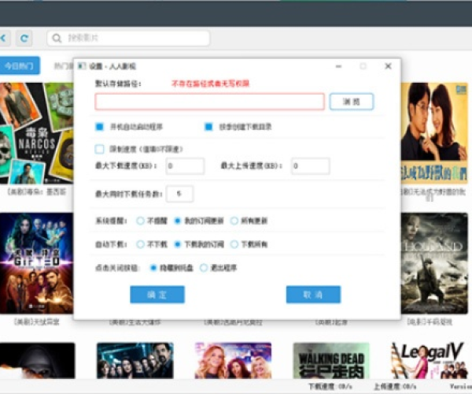Open the Narcos poster in main window
This screenshot has height=394, width=472.
[36, 133]
